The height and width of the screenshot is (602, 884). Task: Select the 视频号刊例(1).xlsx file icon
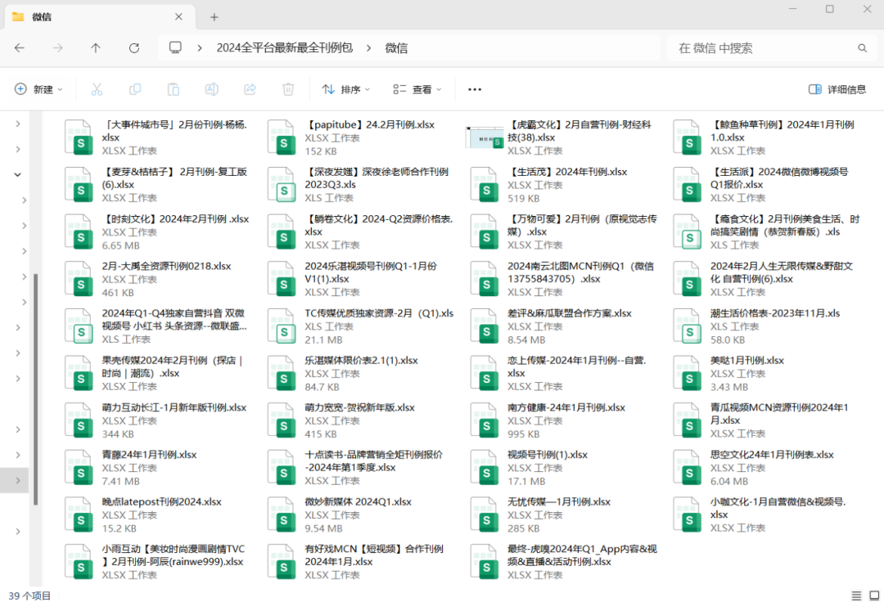pyautogui.click(x=485, y=467)
